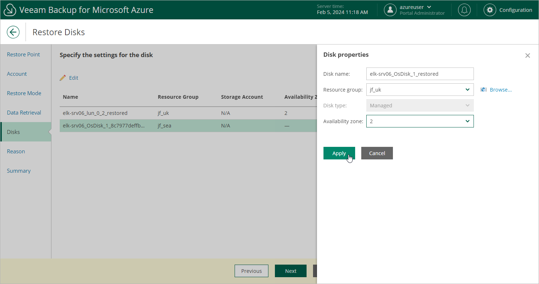Click the N/A cell in the lun_0_2 row
The image size is (539, 284).
pos(226,113)
